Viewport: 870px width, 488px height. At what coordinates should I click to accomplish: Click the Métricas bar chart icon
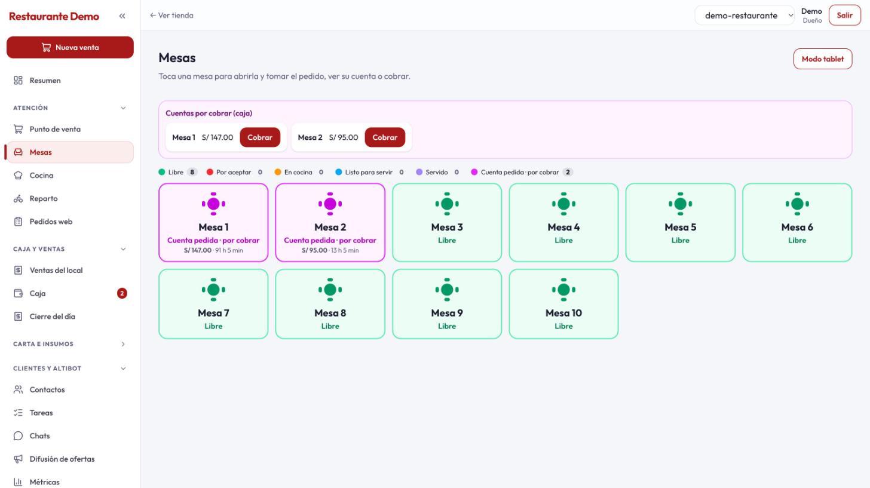(18, 482)
